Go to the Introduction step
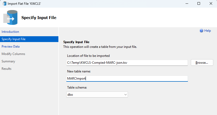The image size is (217, 115). pyautogui.click(x=10, y=32)
